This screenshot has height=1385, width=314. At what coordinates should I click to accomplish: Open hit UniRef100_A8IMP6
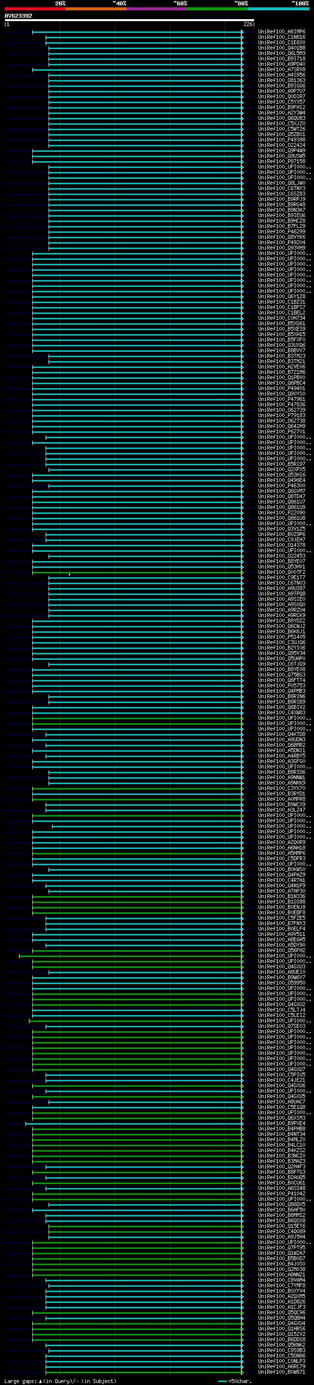(x=281, y=32)
